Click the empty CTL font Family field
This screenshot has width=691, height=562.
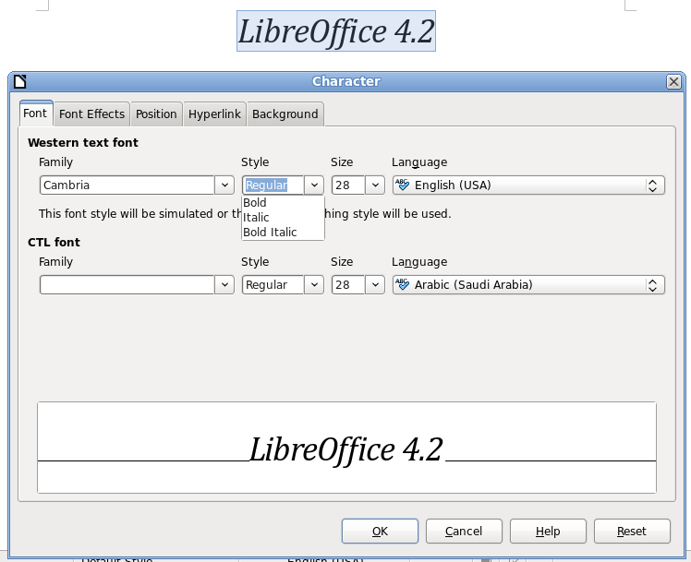click(x=127, y=285)
